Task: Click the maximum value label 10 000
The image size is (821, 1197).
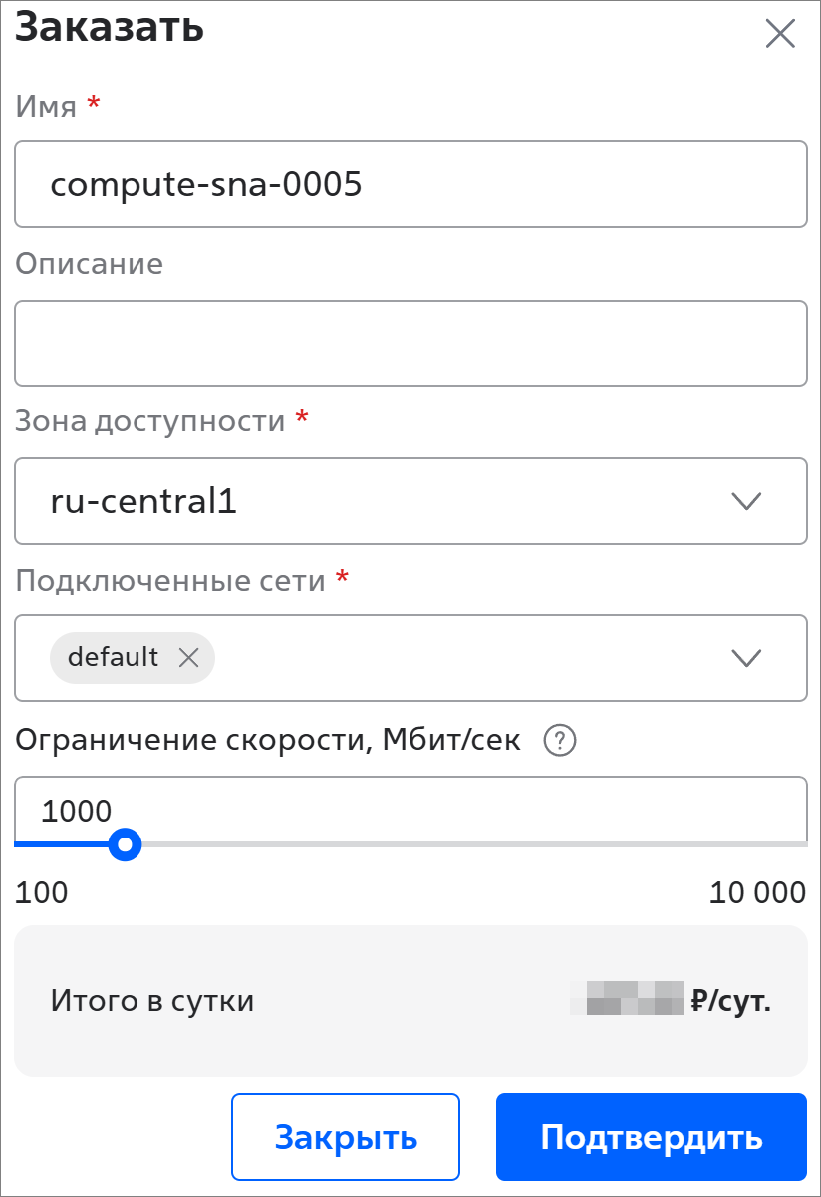Action: click(757, 892)
